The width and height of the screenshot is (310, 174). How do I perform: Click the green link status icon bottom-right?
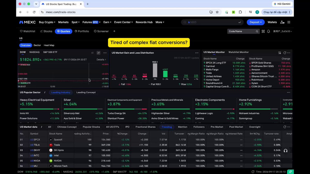coord(290,172)
